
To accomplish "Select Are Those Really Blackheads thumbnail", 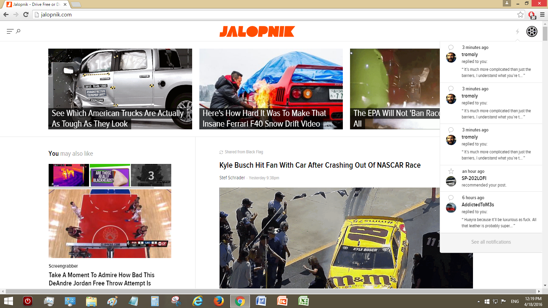I will [x=110, y=175].
